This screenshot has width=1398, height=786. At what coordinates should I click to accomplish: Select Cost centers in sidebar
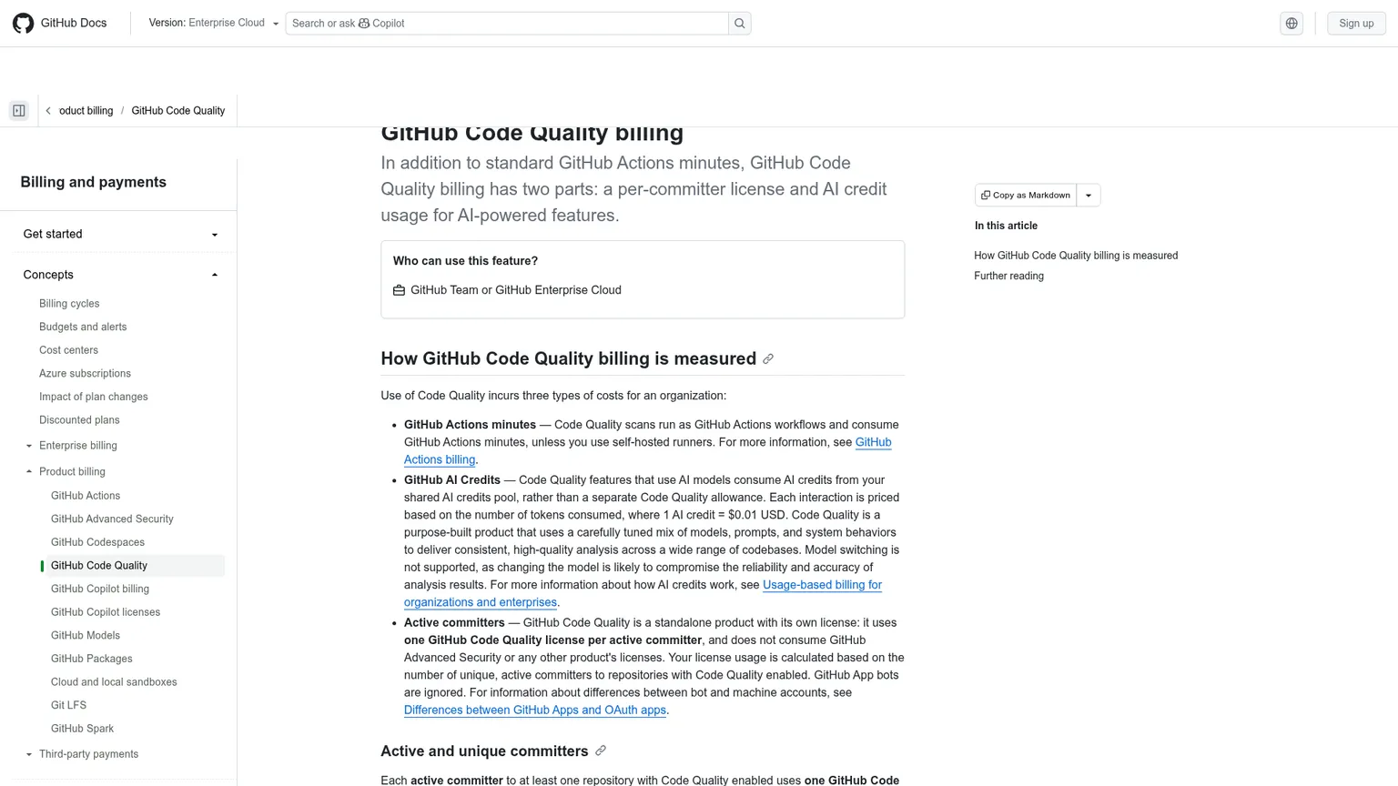[68, 350]
